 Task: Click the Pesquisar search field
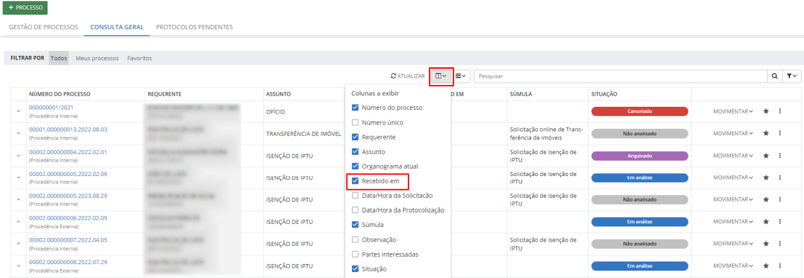pos(620,76)
